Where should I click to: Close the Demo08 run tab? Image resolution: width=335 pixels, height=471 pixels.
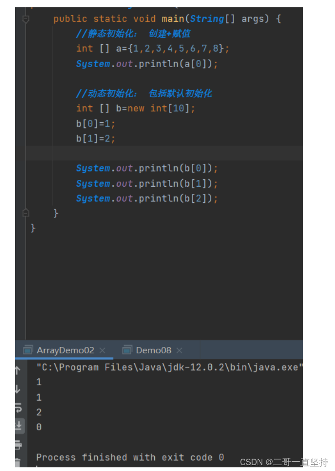pyautogui.click(x=179, y=350)
